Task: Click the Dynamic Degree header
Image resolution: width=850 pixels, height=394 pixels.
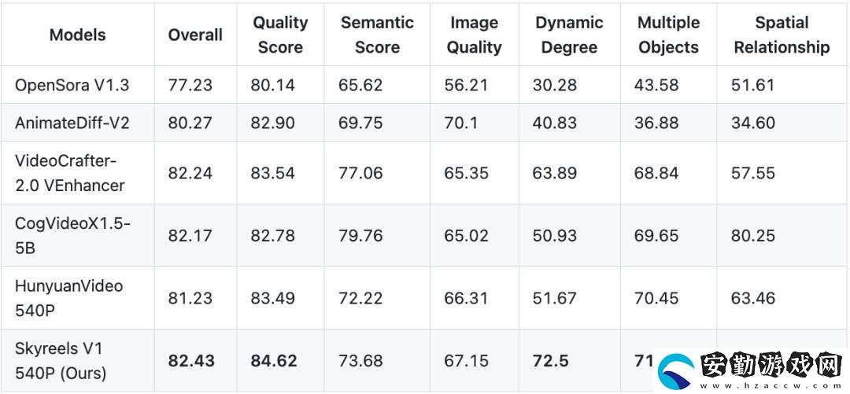Action: 569,35
